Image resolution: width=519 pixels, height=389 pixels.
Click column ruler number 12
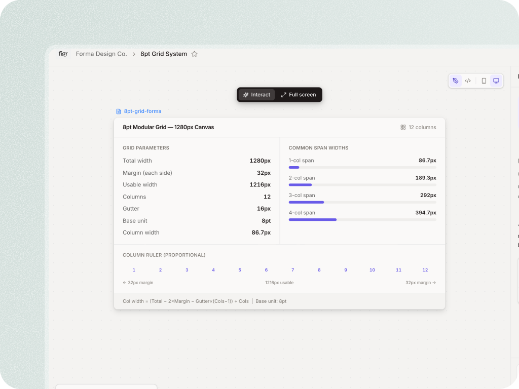click(x=425, y=270)
